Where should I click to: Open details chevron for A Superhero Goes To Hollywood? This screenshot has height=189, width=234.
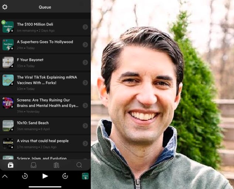[85, 45]
